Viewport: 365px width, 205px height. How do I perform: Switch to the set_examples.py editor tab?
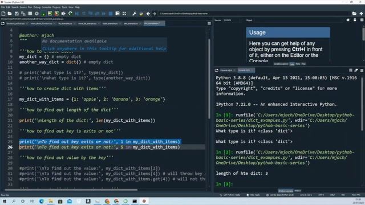(132, 23)
